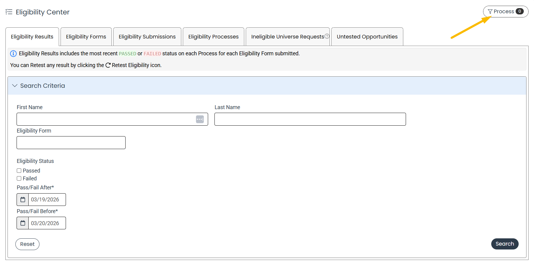Viewport: 534px width, 263px height.
Task: Click the Pass/Fail Before date value 03/20/2026
Action: tap(45, 223)
